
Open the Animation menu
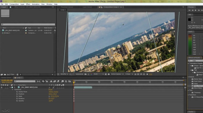(x=36, y=4)
